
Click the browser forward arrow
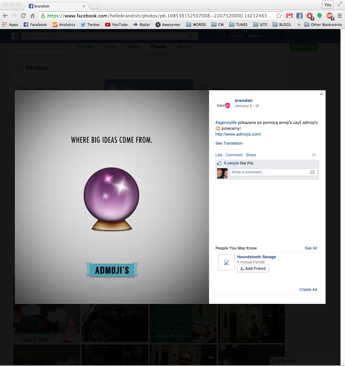pyautogui.click(x=14, y=16)
